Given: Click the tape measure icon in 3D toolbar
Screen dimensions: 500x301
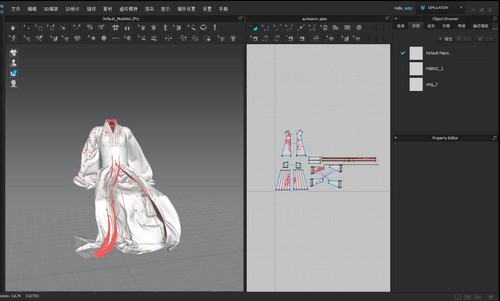Looking at the screenshot, I should coord(203,28).
